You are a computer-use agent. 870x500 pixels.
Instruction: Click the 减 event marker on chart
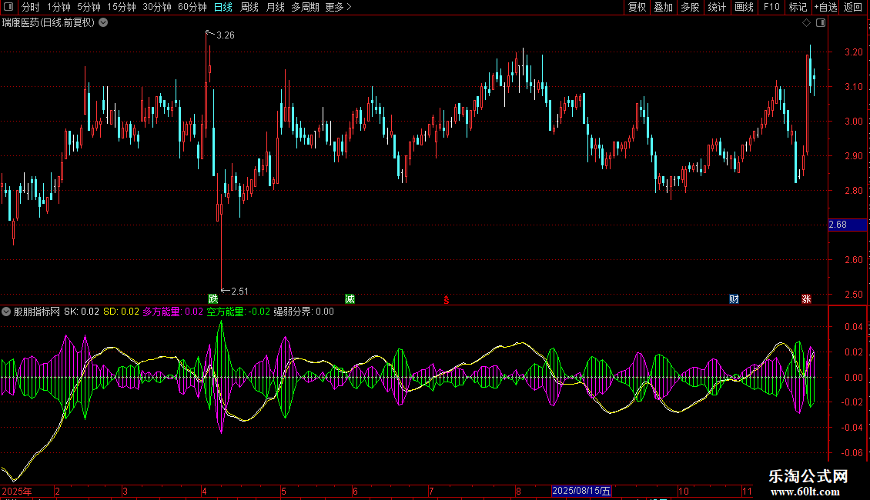click(x=350, y=298)
